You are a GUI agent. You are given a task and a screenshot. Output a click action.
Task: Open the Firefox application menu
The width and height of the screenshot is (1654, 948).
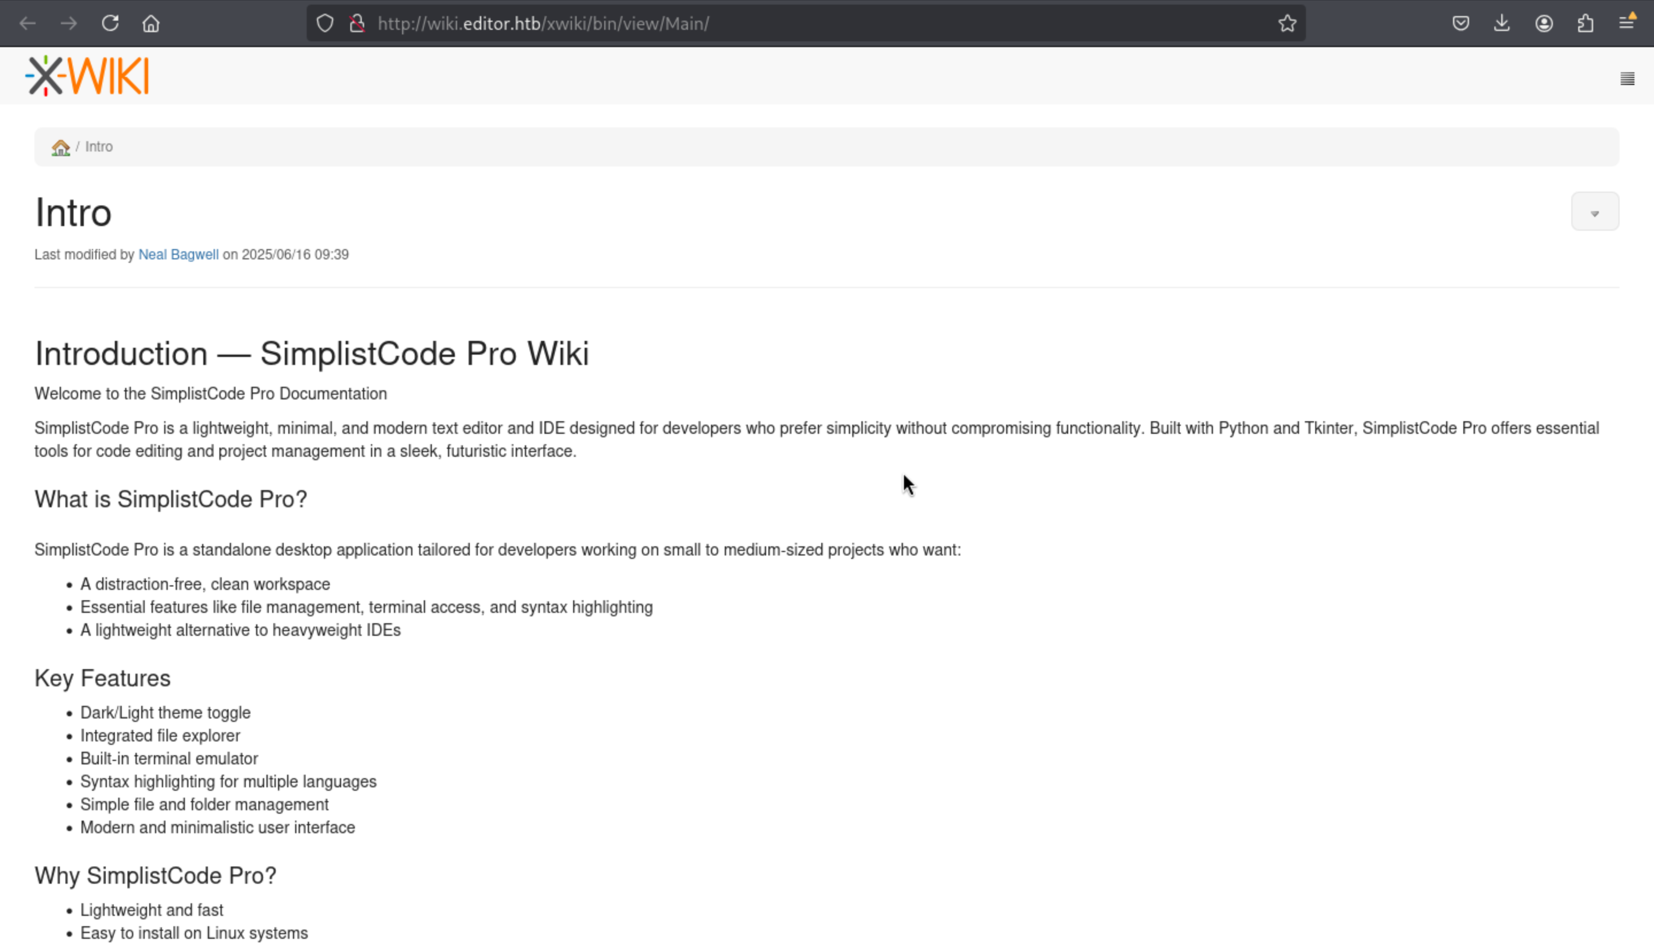[x=1626, y=24]
